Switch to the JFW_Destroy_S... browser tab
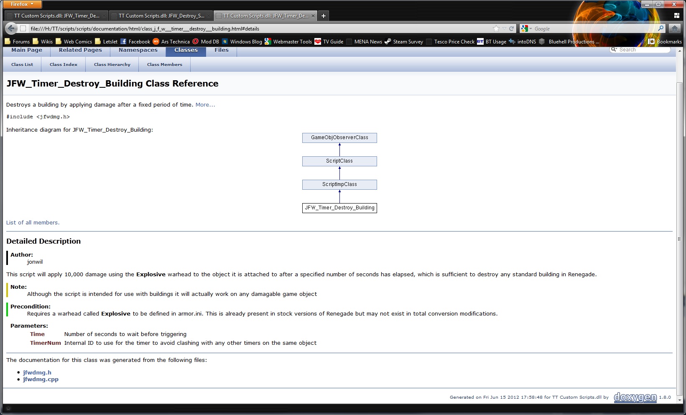This screenshot has height=415, width=686. click(x=161, y=16)
